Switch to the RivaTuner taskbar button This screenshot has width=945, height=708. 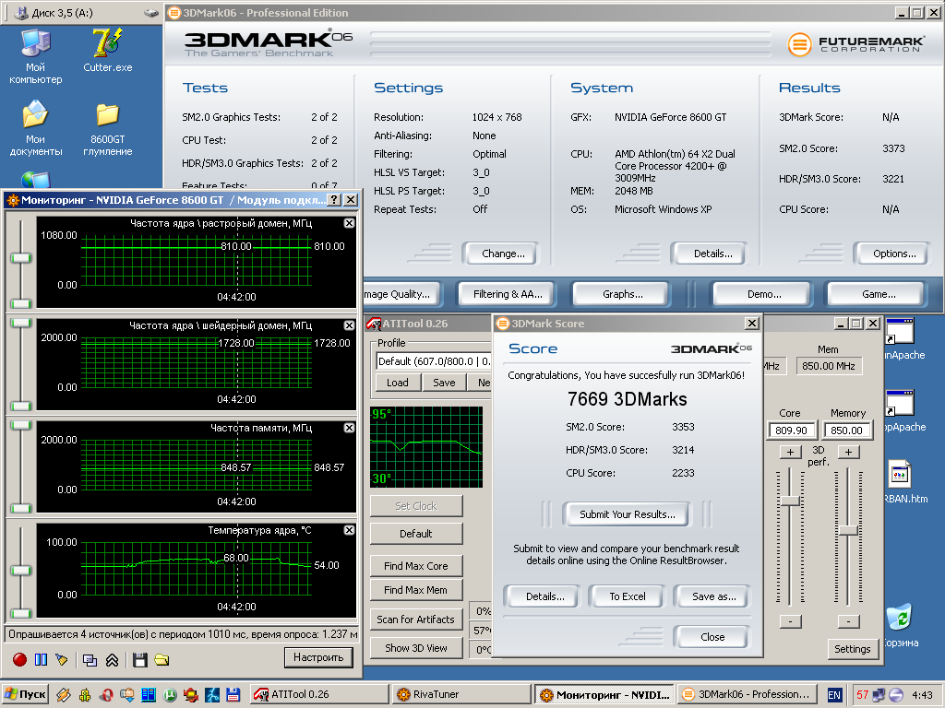point(461,695)
